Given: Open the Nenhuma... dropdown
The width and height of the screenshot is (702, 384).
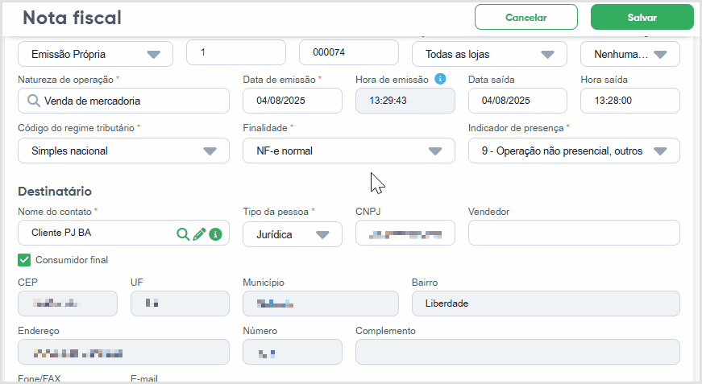Looking at the screenshot, I should click(630, 54).
